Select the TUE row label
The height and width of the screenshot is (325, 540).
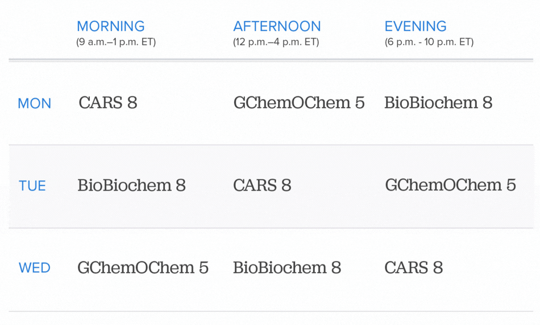coord(32,186)
